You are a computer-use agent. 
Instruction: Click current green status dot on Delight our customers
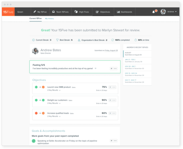click(x=43, y=100)
